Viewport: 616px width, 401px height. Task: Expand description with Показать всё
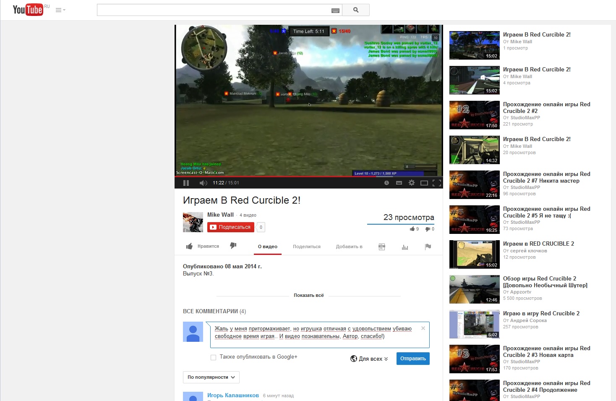(x=309, y=295)
